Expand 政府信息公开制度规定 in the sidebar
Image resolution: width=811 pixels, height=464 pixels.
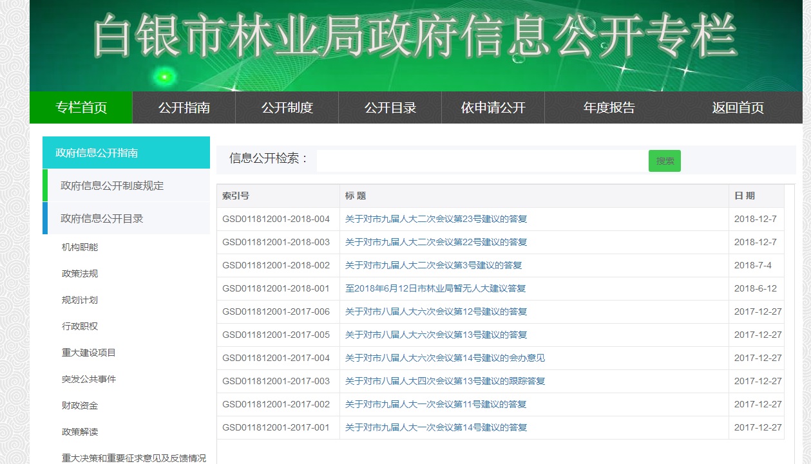126,186
